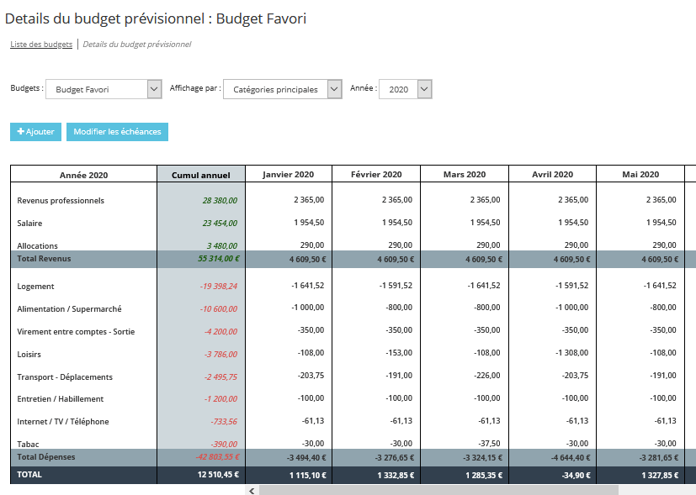The height and width of the screenshot is (495, 696).
Task: Click Modifier les échéances button
Action: pyautogui.click(x=117, y=132)
